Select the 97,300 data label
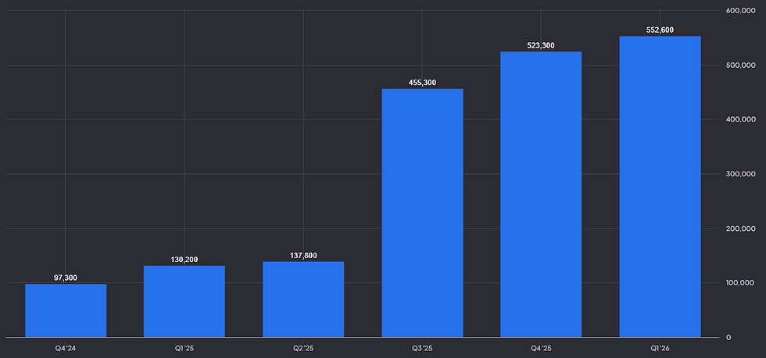 (66, 278)
